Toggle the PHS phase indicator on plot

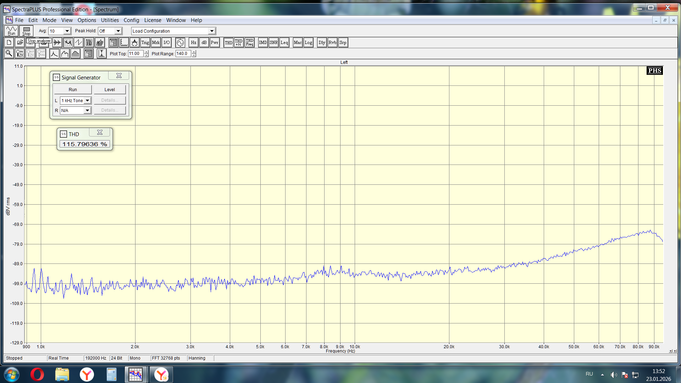coord(654,71)
